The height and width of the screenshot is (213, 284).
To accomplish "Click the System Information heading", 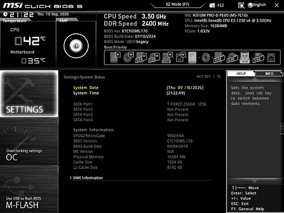I will coord(93,130).
